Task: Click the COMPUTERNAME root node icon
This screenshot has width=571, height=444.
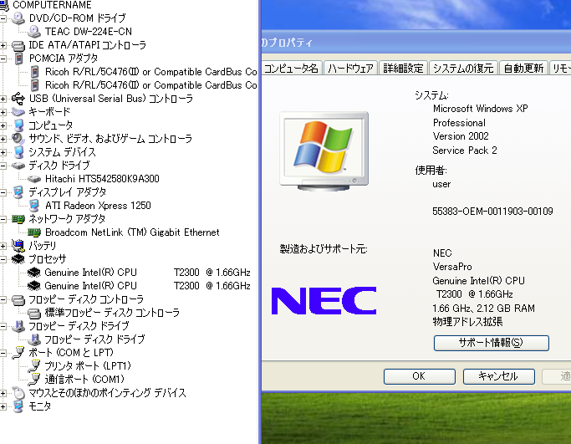Action: [x=4, y=5]
